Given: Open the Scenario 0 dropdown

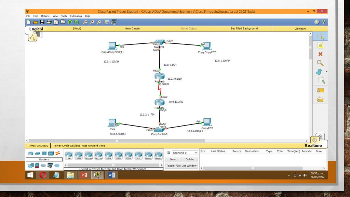Looking at the screenshot, I should click(185, 153).
